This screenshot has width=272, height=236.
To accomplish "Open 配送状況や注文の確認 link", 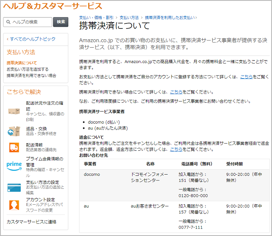I will click(x=45, y=106).
